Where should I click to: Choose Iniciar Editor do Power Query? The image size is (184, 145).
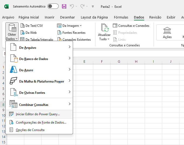coord(39,114)
